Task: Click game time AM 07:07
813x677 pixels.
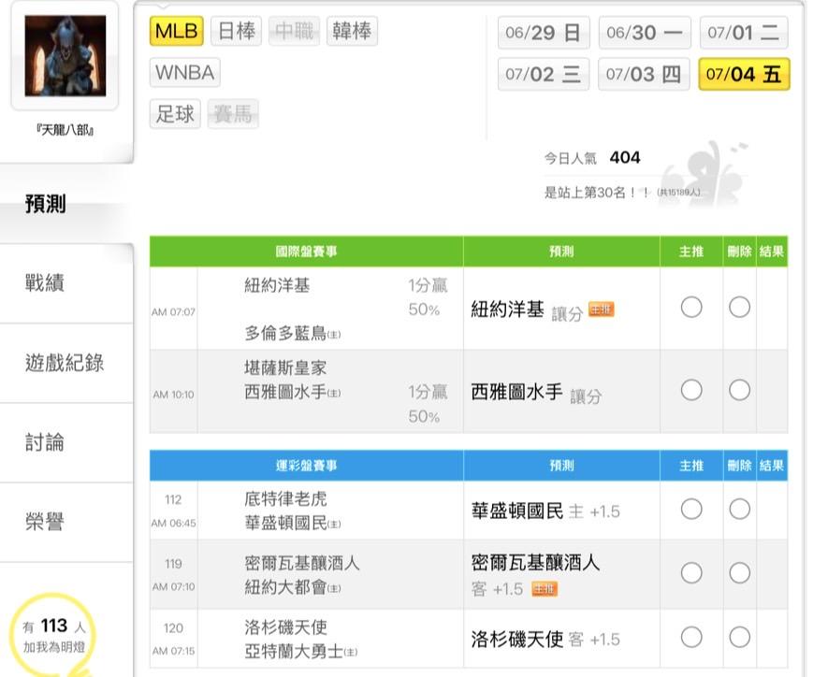Action: coord(173,312)
